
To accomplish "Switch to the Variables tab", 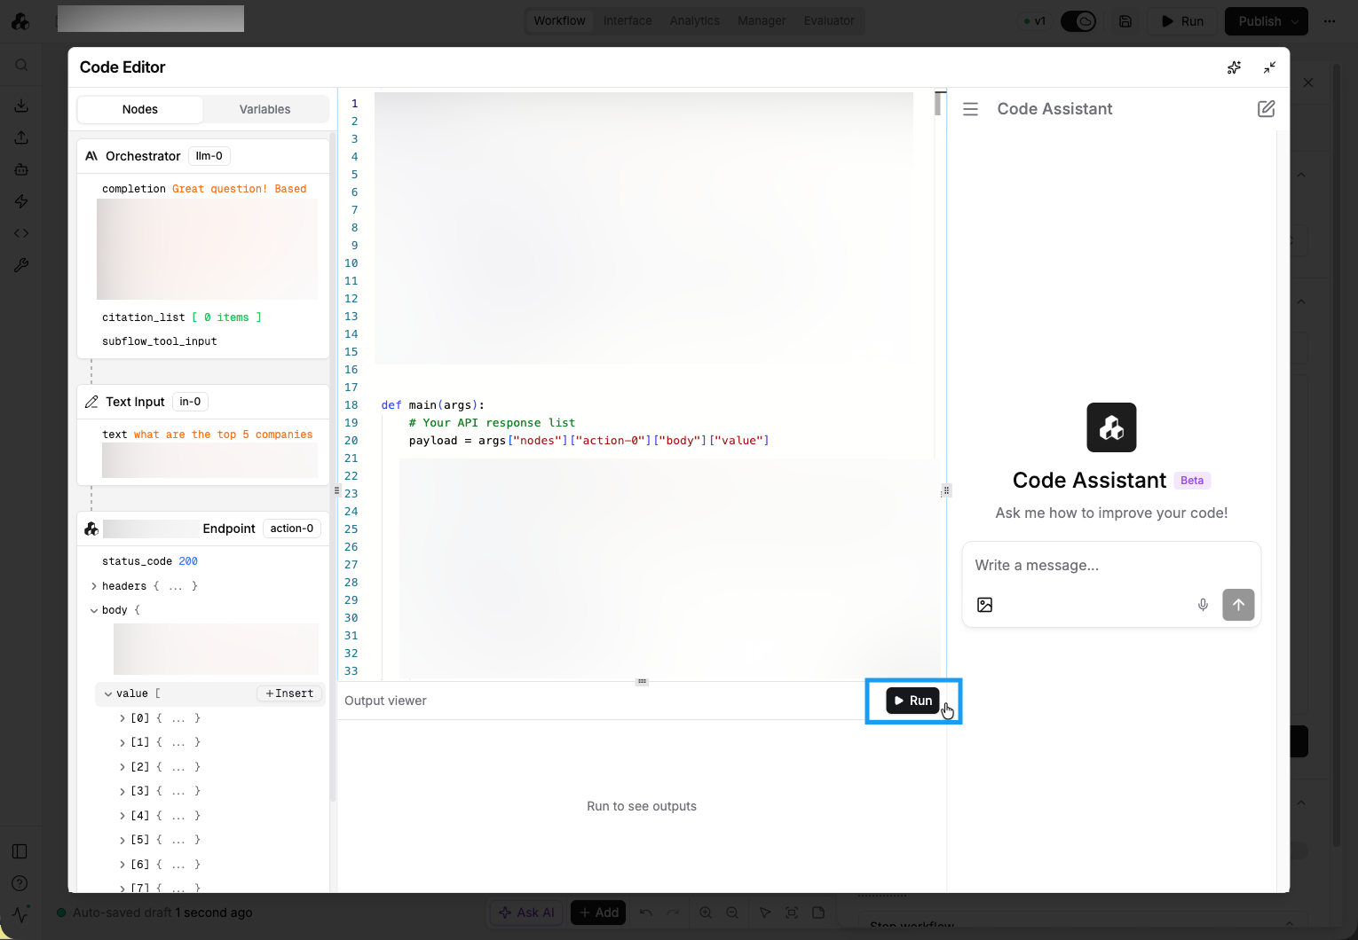I will coord(264,109).
